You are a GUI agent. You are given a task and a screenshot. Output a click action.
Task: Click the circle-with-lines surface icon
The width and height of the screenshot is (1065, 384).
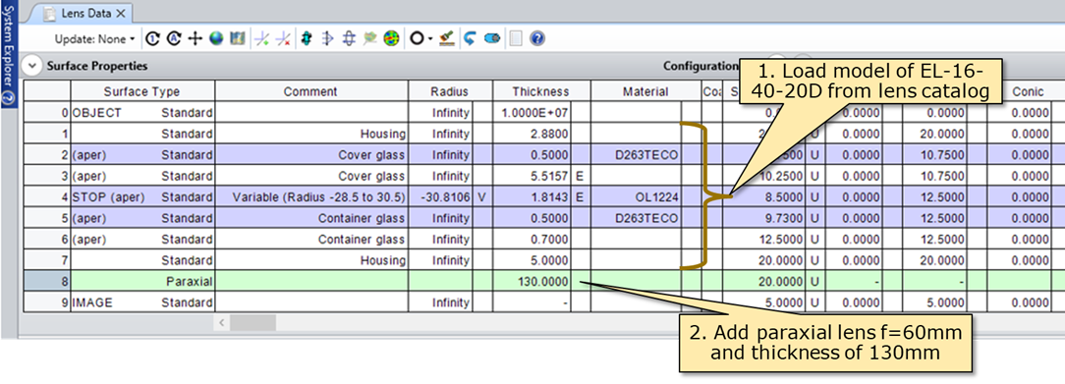tap(349, 38)
